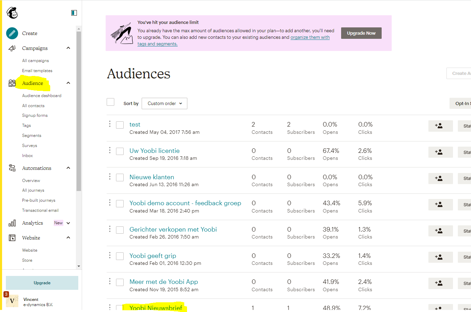Open the Nieuwe klanten audience
This screenshot has height=312, width=471.
click(152, 177)
